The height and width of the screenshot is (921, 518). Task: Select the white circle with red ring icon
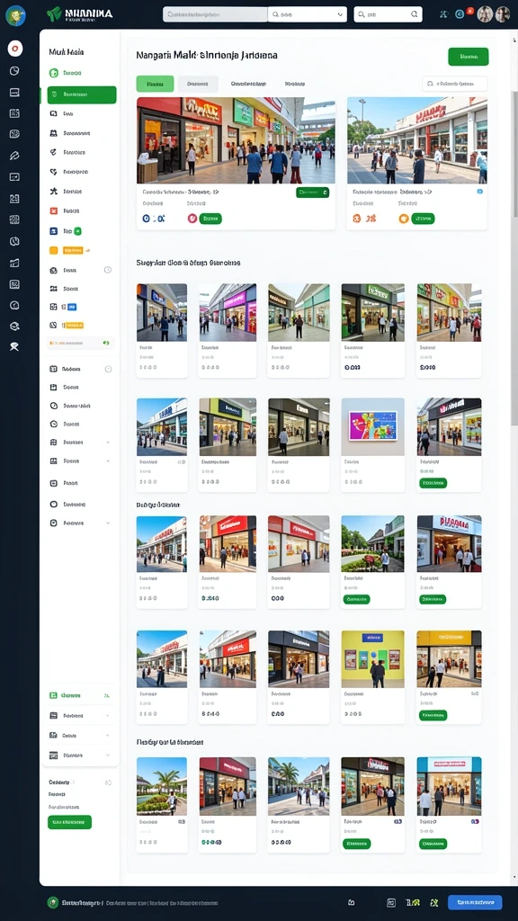point(15,49)
